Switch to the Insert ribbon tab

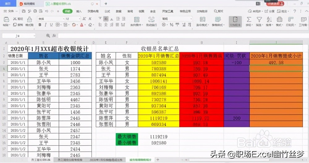click(x=79, y=11)
